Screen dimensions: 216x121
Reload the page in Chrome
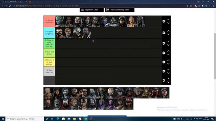(10, 6)
